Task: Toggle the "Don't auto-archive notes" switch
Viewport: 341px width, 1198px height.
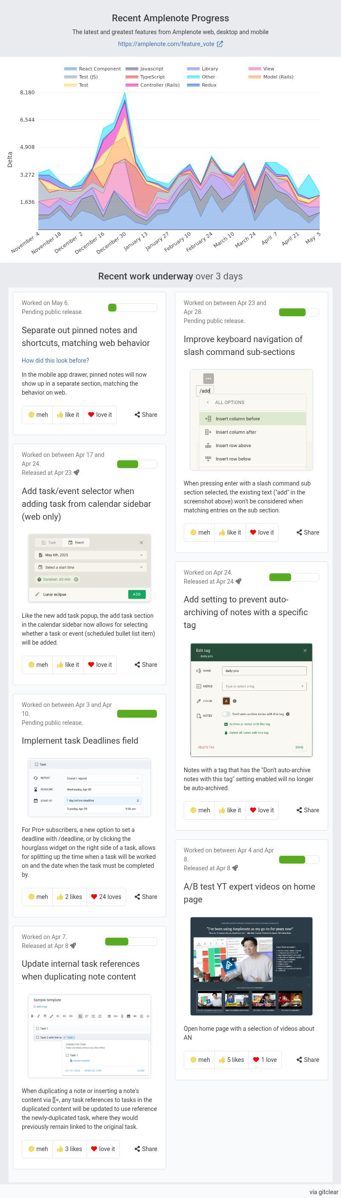Action: point(226,714)
